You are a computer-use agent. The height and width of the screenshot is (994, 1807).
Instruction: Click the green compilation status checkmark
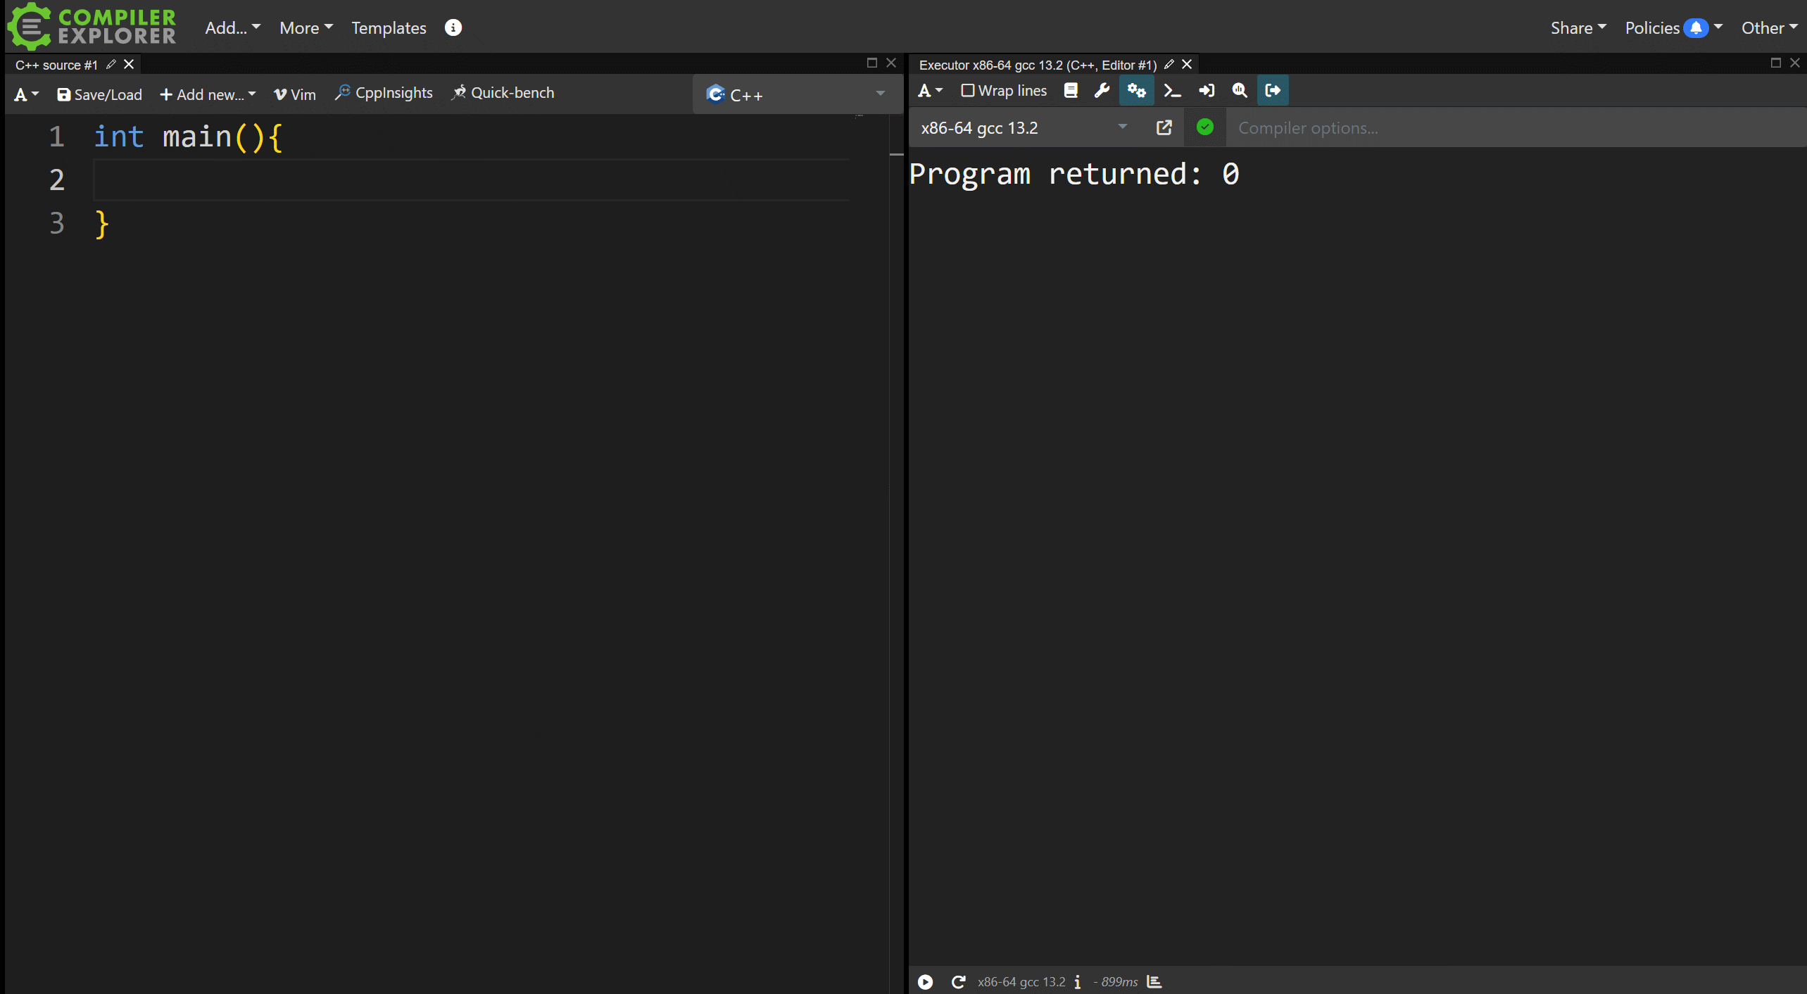coord(1205,127)
